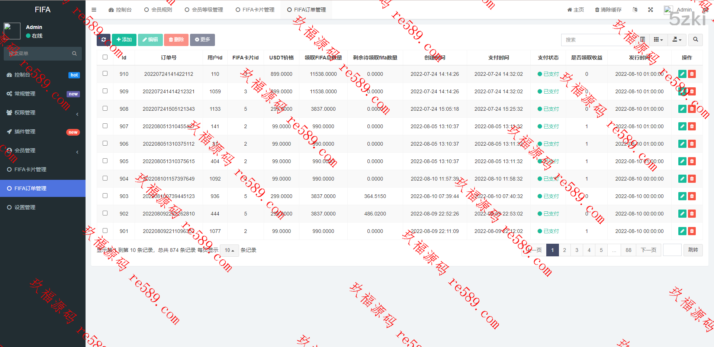
Task: Click green edit icon for order 910
Action: coord(682,74)
